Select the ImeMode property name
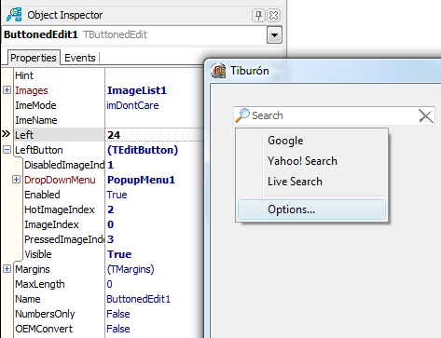This screenshot has height=338, width=441. pyautogui.click(x=35, y=105)
